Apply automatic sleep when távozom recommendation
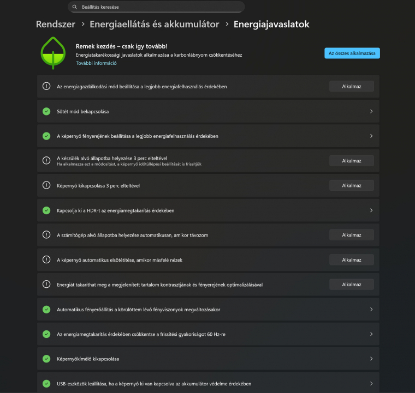Viewport: 415px width, 393px height. 351,235
